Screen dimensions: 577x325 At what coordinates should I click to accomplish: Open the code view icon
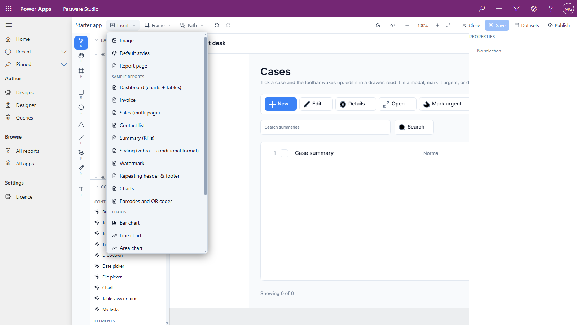393,25
